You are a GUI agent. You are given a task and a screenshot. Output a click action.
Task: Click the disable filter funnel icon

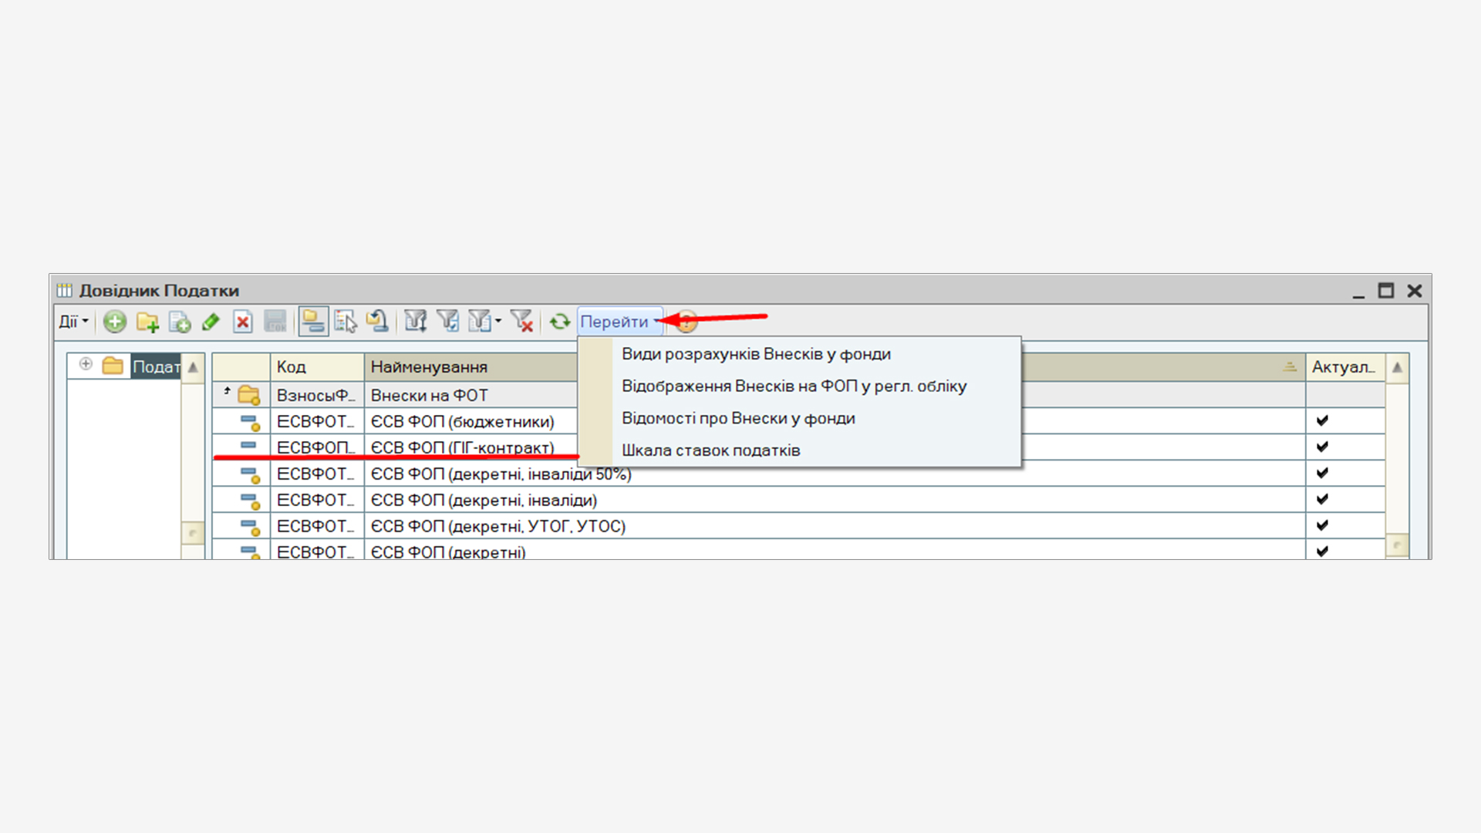pyautogui.click(x=522, y=322)
